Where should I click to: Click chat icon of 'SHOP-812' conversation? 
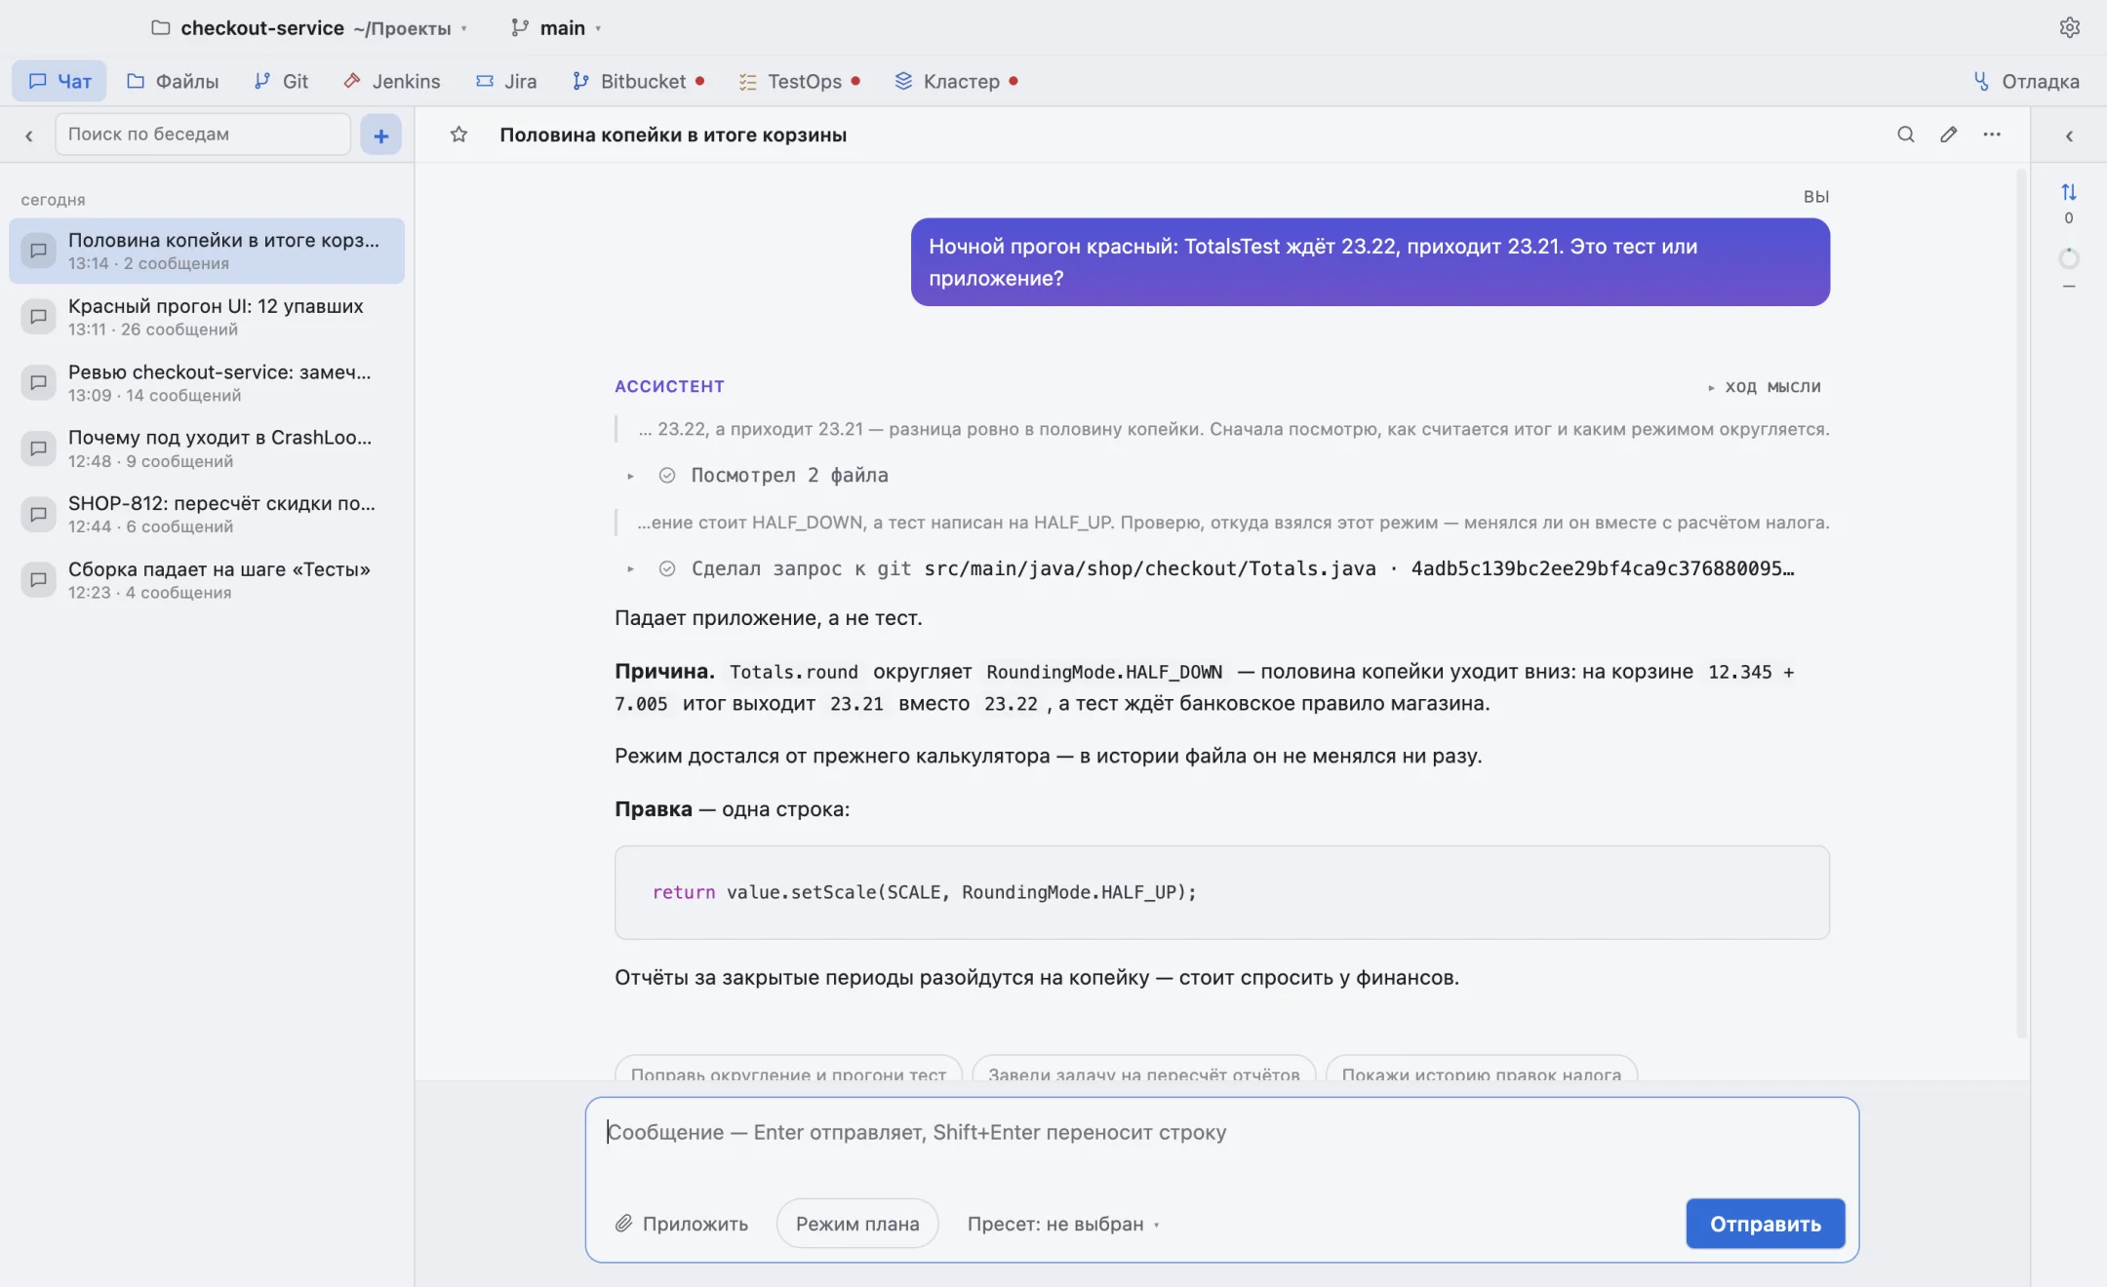38,514
